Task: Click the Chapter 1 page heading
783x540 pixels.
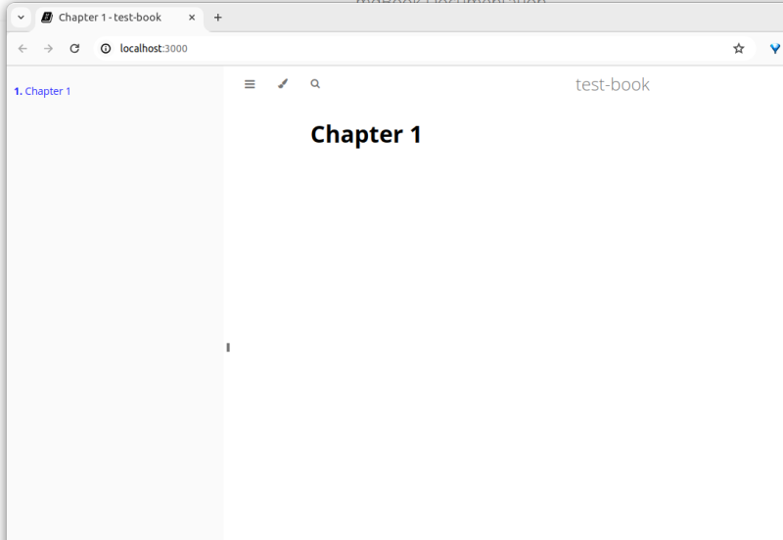Action: coord(365,134)
